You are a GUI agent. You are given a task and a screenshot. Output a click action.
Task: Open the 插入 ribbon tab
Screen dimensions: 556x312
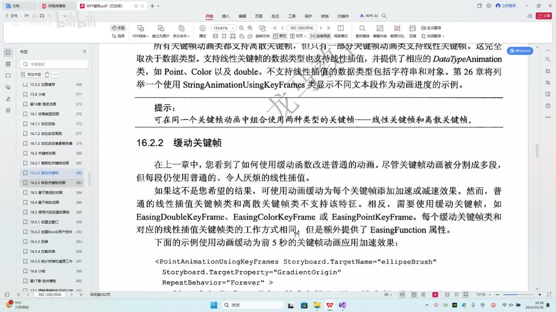pos(226,16)
